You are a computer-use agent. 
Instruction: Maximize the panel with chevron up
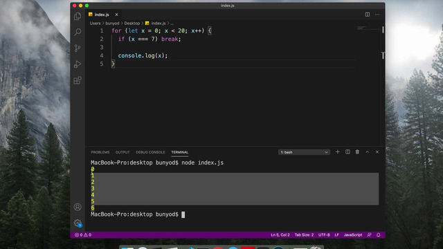click(x=368, y=152)
